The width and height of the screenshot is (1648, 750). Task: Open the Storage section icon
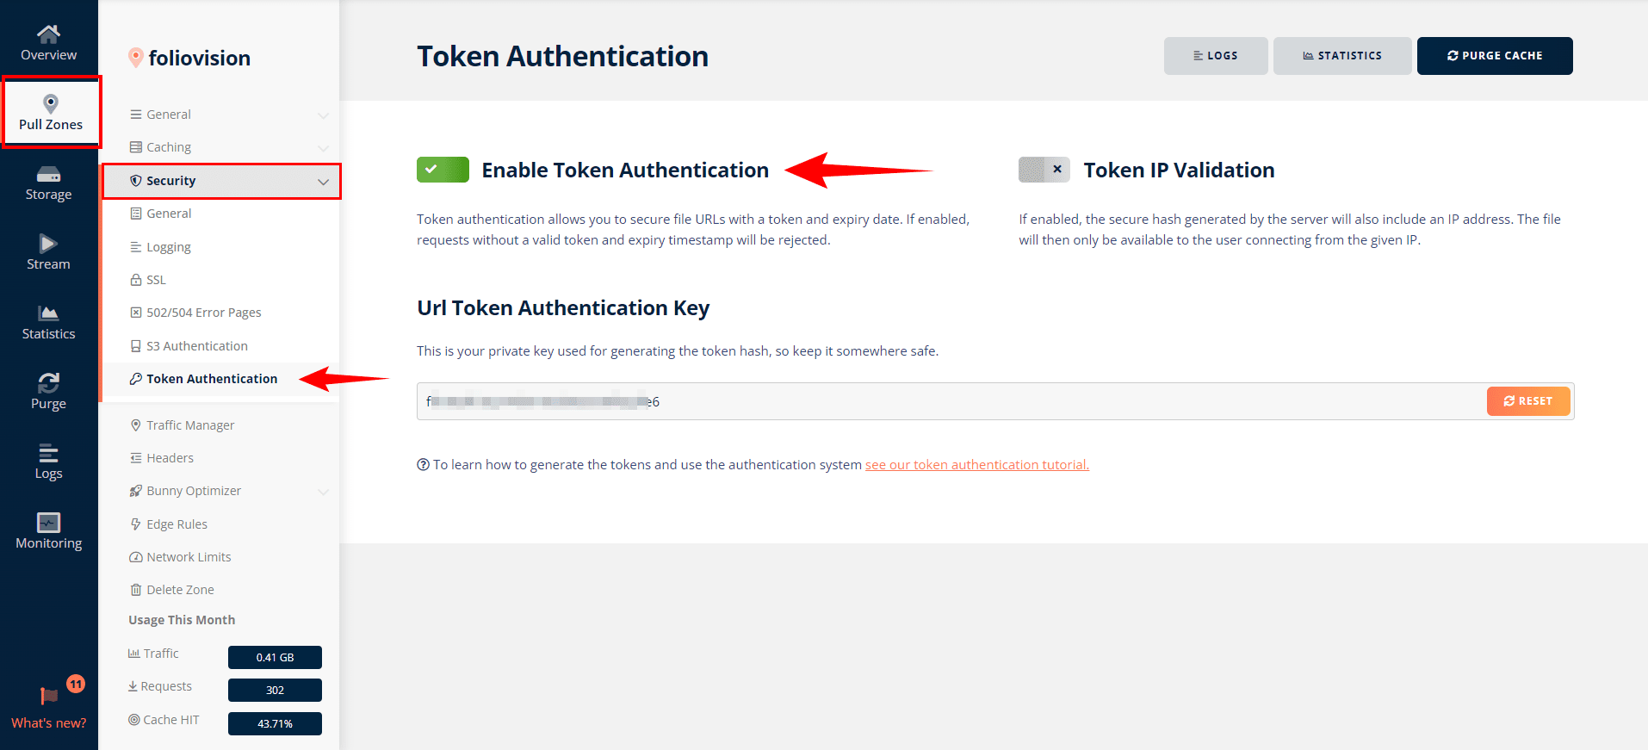pyautogui.click(x=48, y=174)
